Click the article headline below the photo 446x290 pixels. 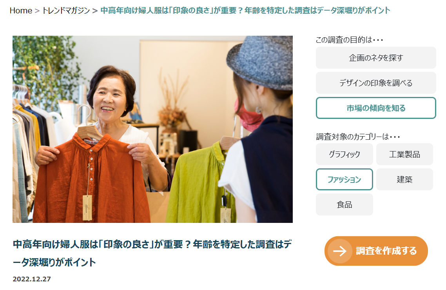(x=152, y=253)
